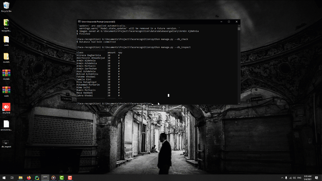
Task: Click the 'Database had been committed' line
Action: coord(96,42)
